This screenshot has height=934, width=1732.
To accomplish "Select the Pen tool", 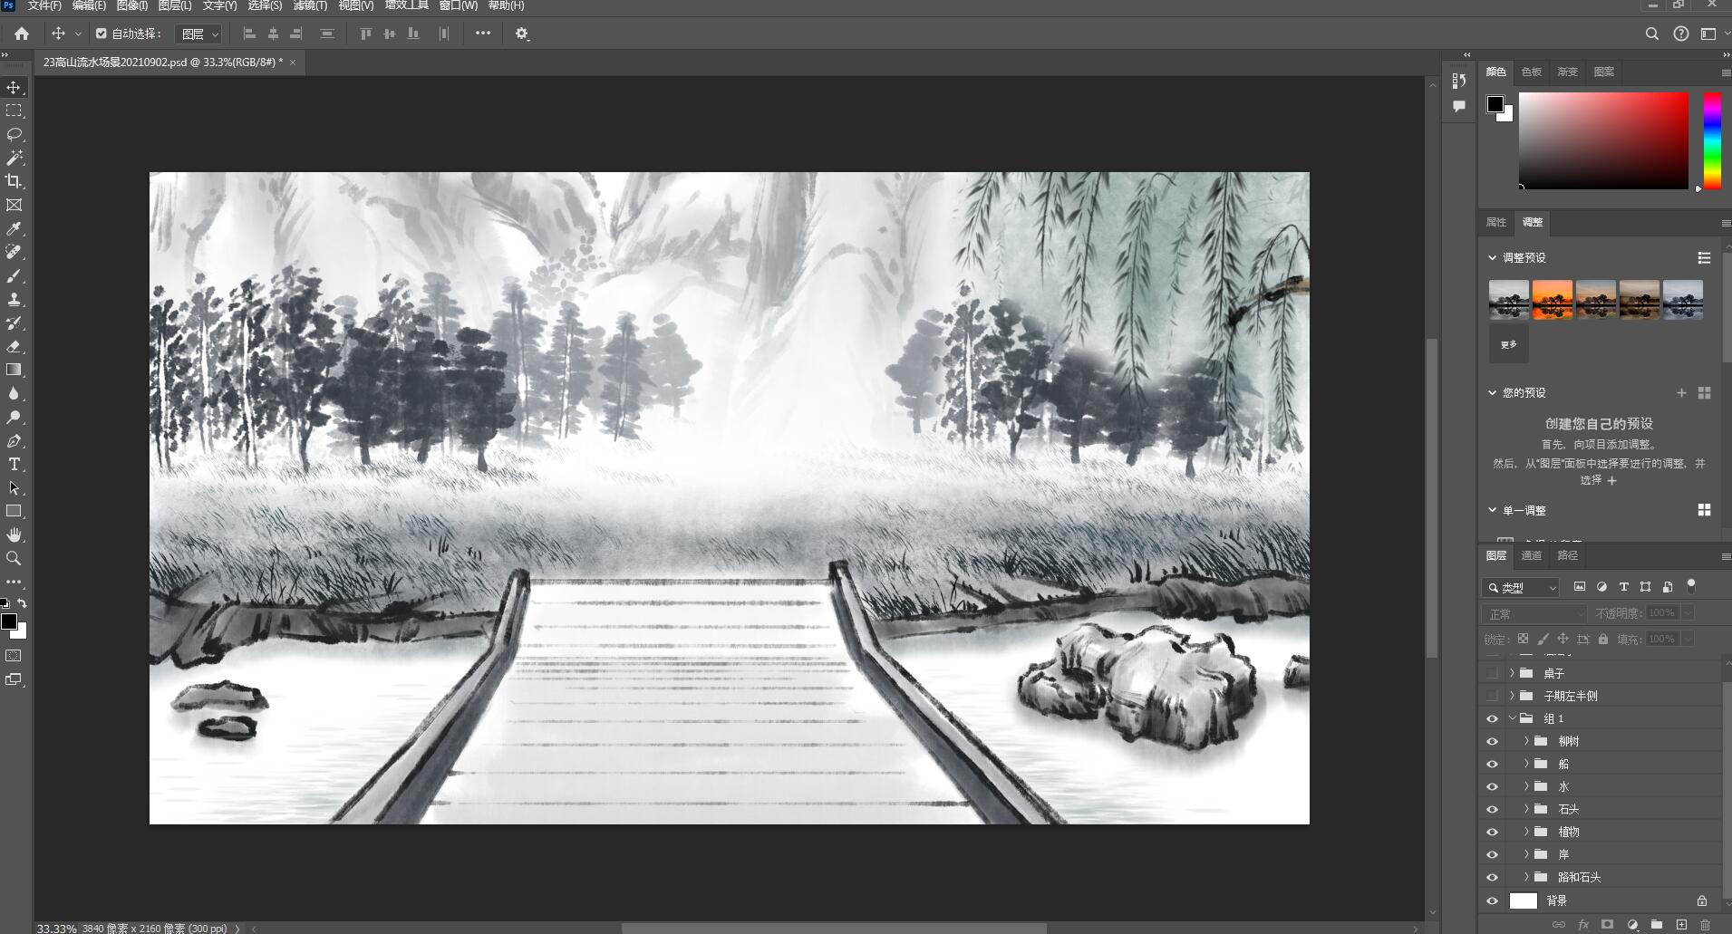I will pos(14,441).
